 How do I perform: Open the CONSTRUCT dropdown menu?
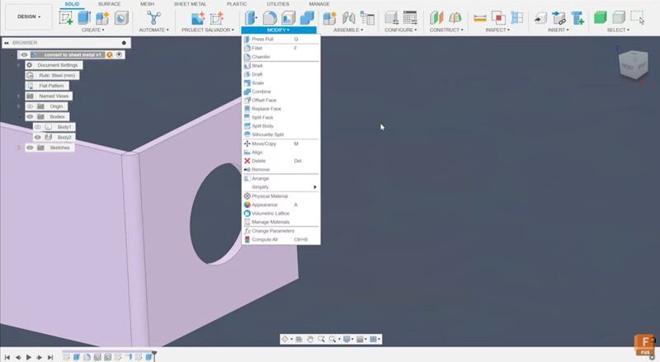coord(446,30)
